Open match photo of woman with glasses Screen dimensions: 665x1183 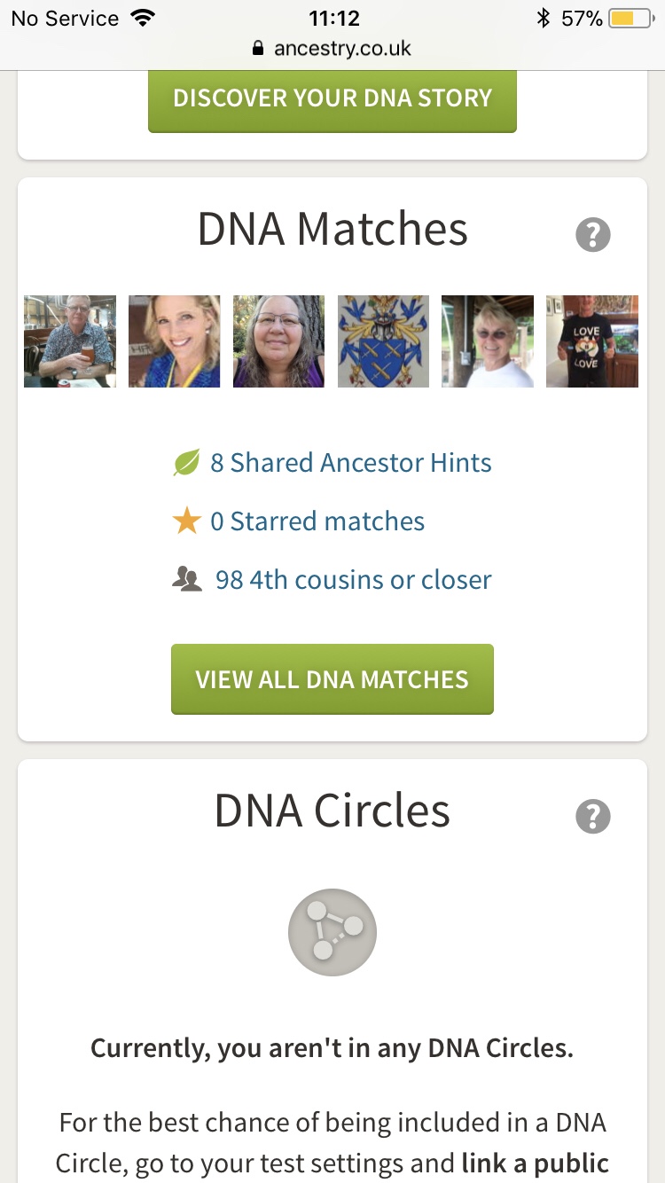tap(278, 341)
